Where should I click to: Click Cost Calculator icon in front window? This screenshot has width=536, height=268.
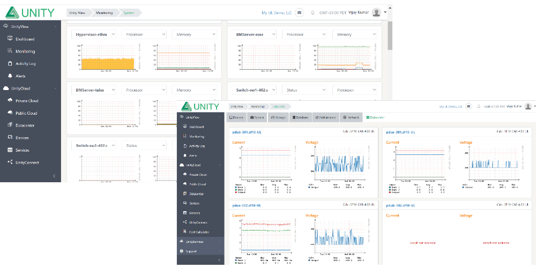pyautogui.click(x=184, y=232)
